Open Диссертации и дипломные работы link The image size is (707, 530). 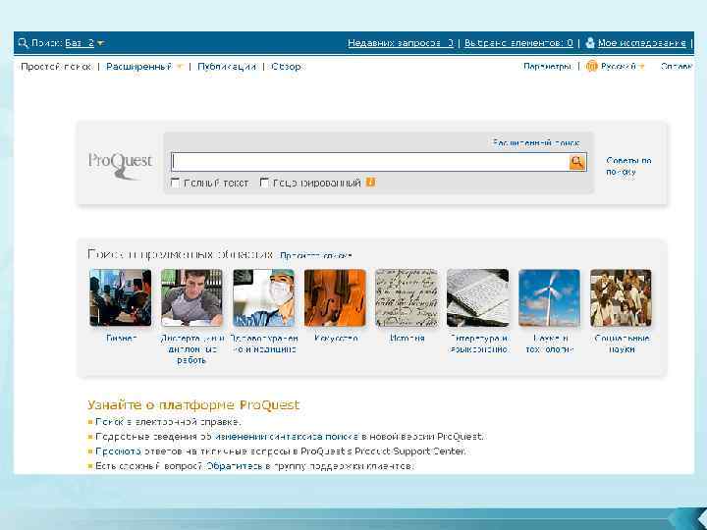[192, 348]
